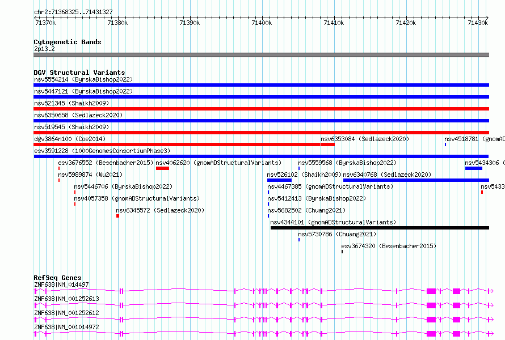Open ZNF638|NM_014497 transcript label
The height and width of the screenshot is (340, 505).
[61, 284]
